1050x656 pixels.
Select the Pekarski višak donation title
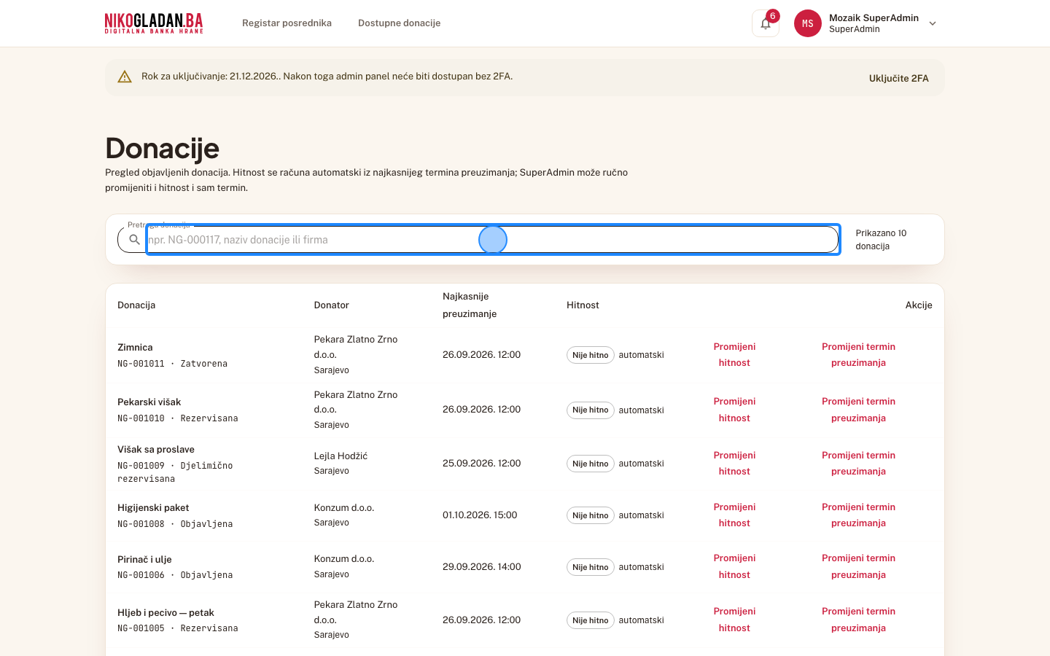(149, 402)
